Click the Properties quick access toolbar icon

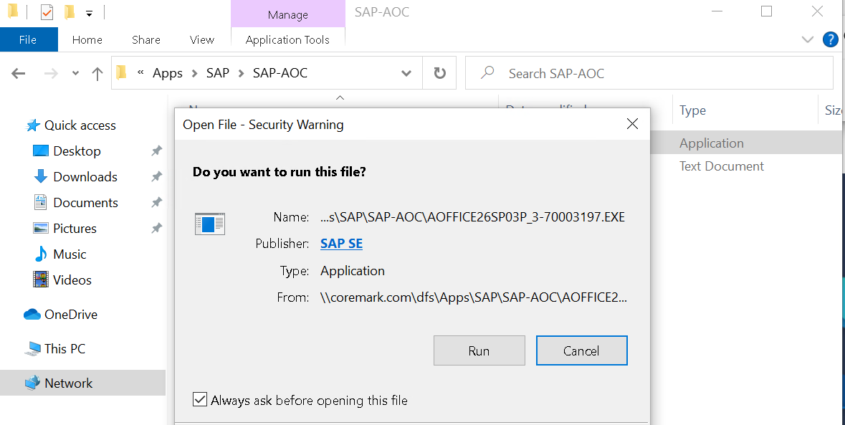pyautogui.click(x=47, y=12)
